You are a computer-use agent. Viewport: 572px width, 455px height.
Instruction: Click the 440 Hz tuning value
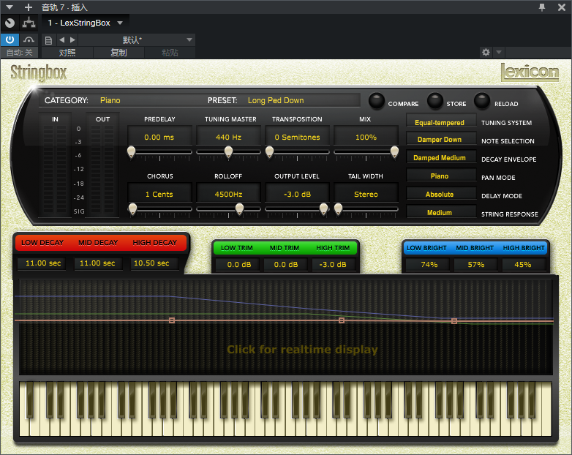[x=228, y=138]
